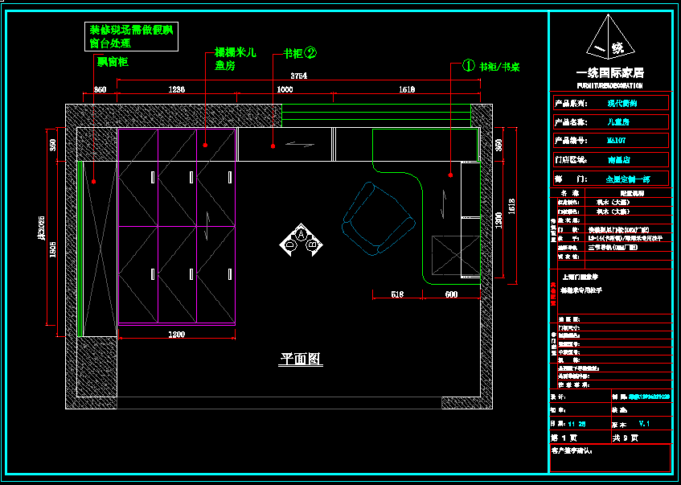The image size is (681, 485).
Task: Click the 客户签字确认 signature box
Action: 609,457
